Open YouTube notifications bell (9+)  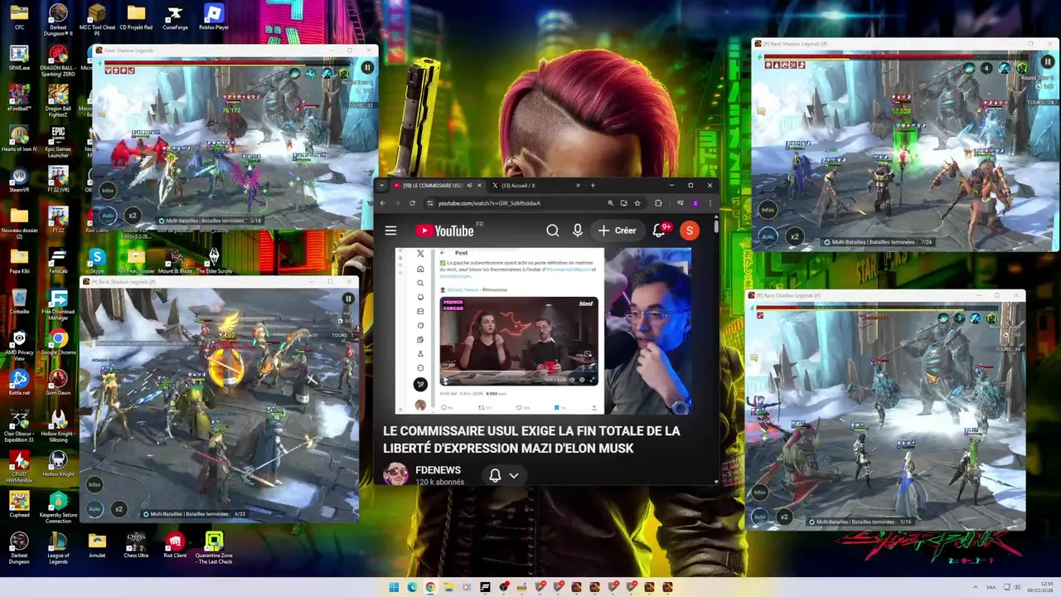click(x=661, y=231)
